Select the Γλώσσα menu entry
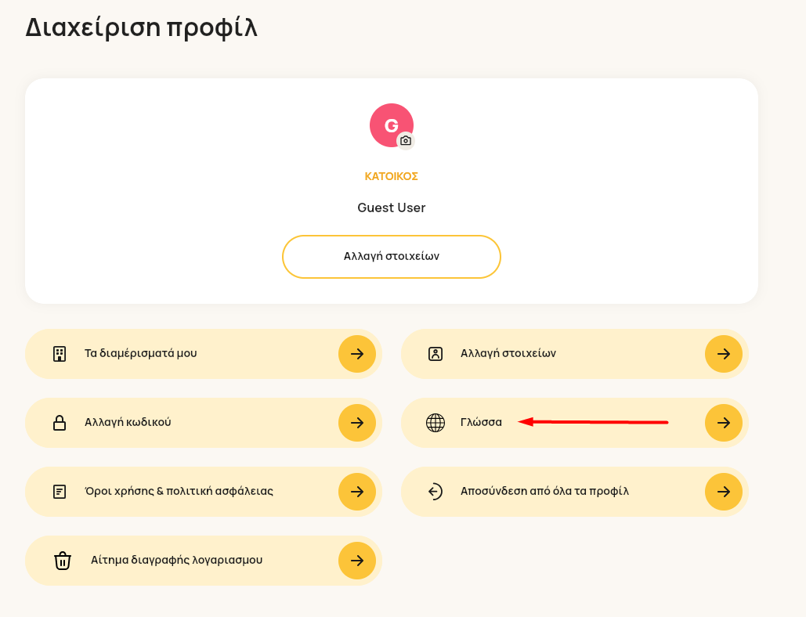Screen dimensions: 806x617 pos(575,423)
